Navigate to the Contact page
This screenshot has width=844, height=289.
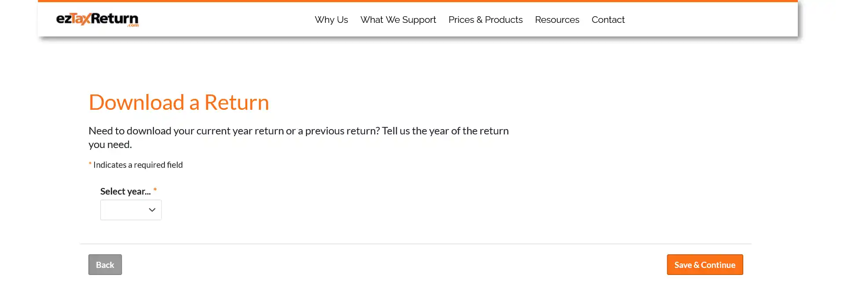pos(608,20)
